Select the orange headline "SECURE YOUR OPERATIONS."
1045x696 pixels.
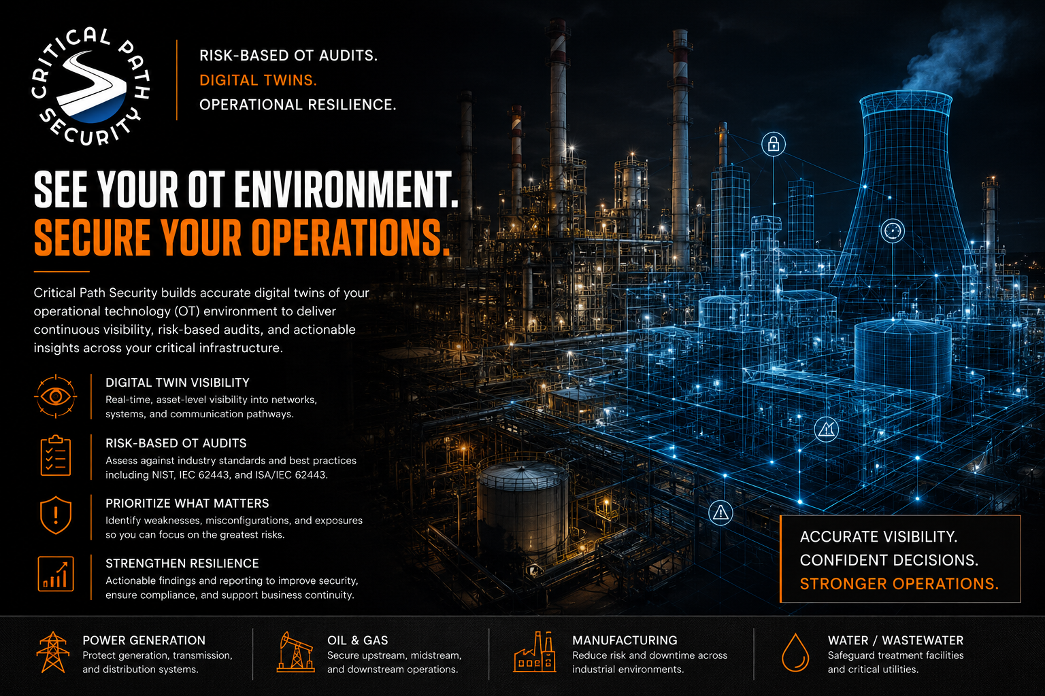[242, 238]
